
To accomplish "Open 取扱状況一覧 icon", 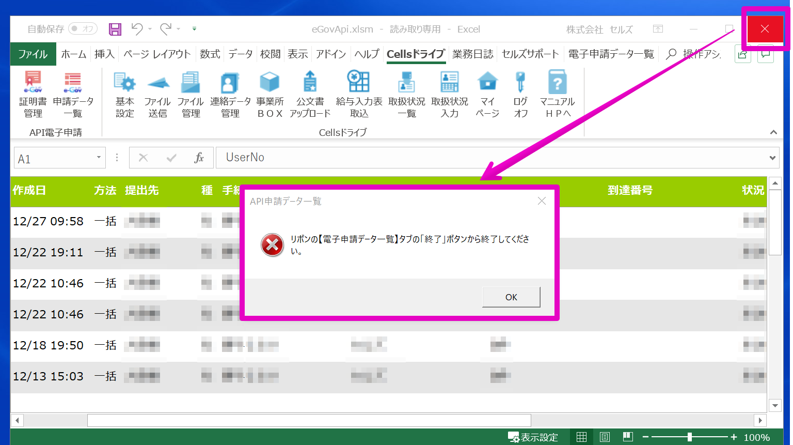I will 407,95.
